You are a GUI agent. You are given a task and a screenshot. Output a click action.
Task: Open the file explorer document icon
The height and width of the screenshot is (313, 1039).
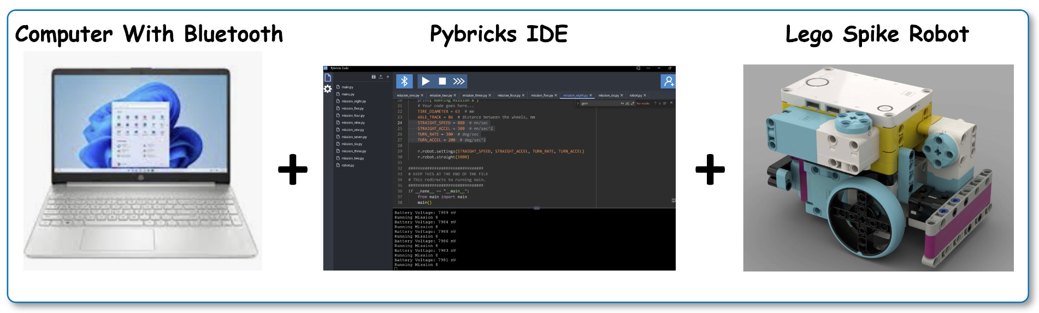[x=328, y=78]
